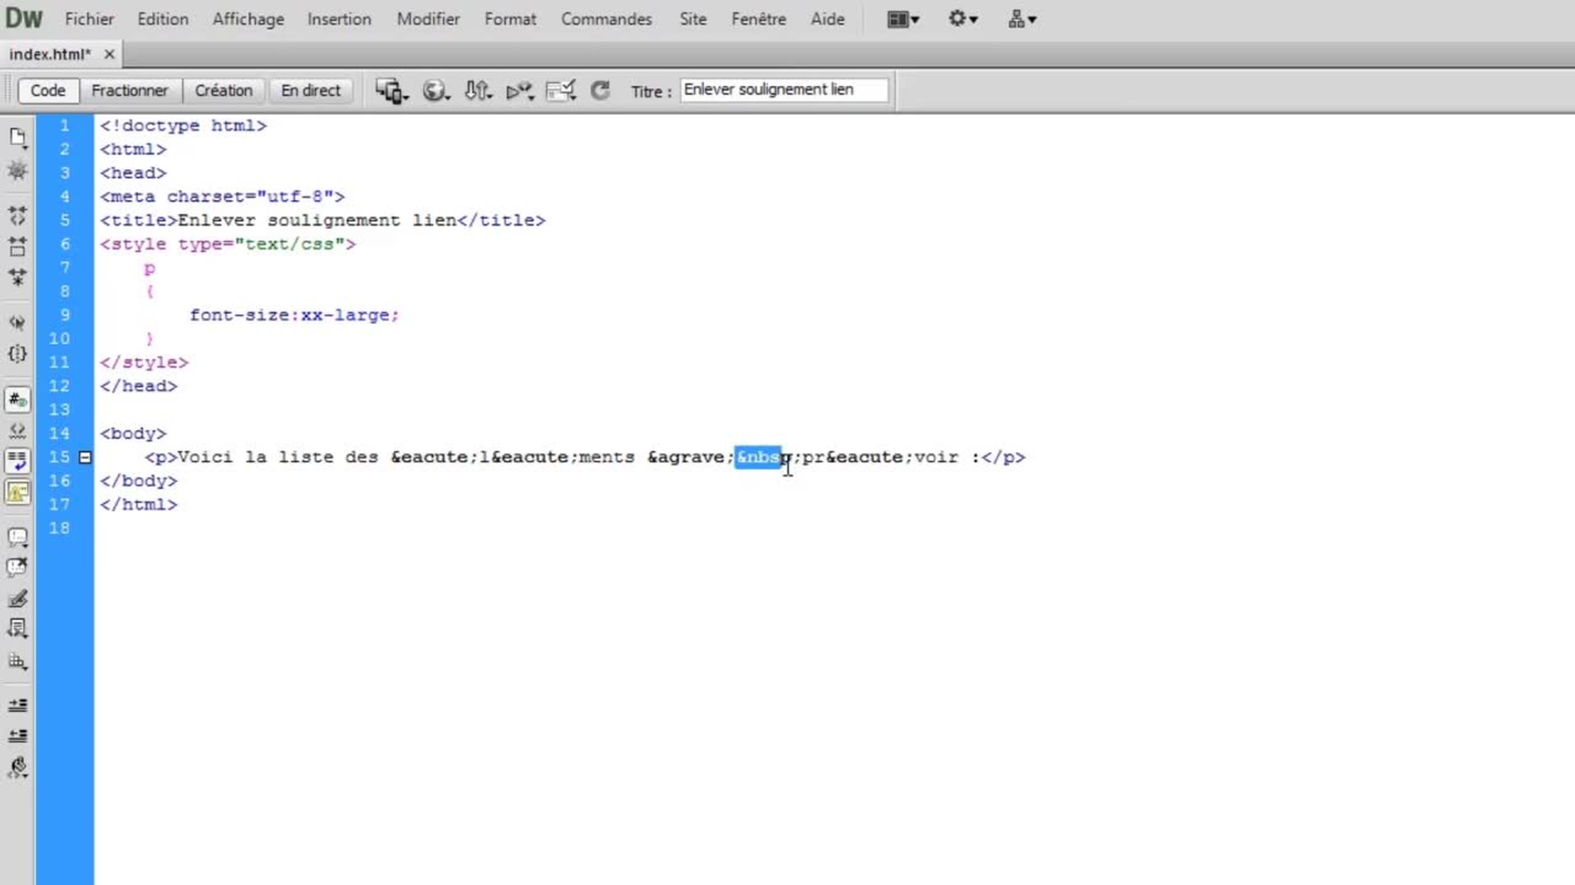Image resolution: width=1575 pixels, height=885 pixels.
Task: Click the Titre text field
Action: pyautogui.click(x=783, y=89)
